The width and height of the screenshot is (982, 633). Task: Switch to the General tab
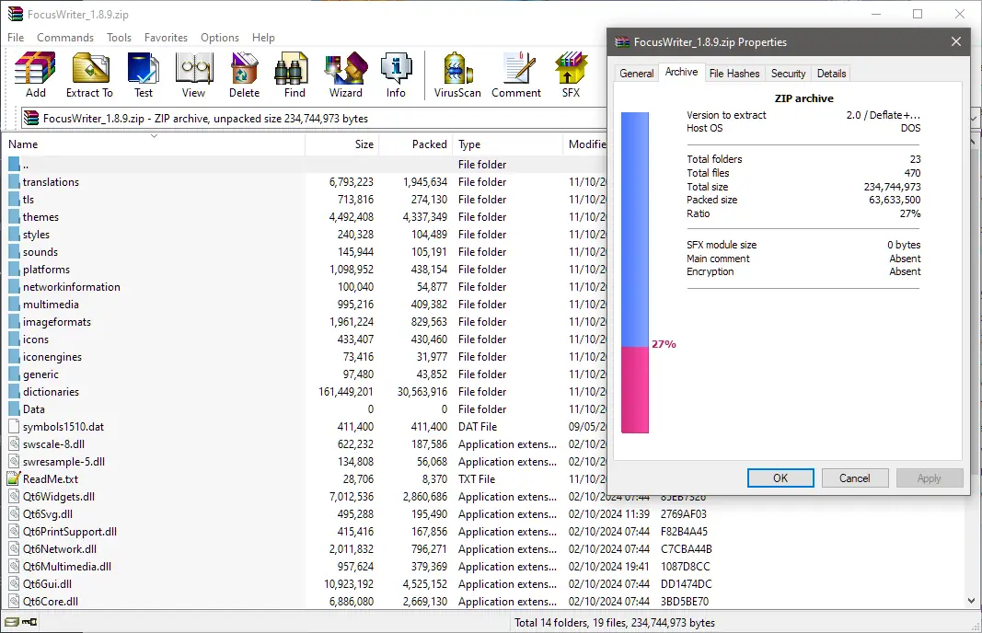click(x=636, y=74)
